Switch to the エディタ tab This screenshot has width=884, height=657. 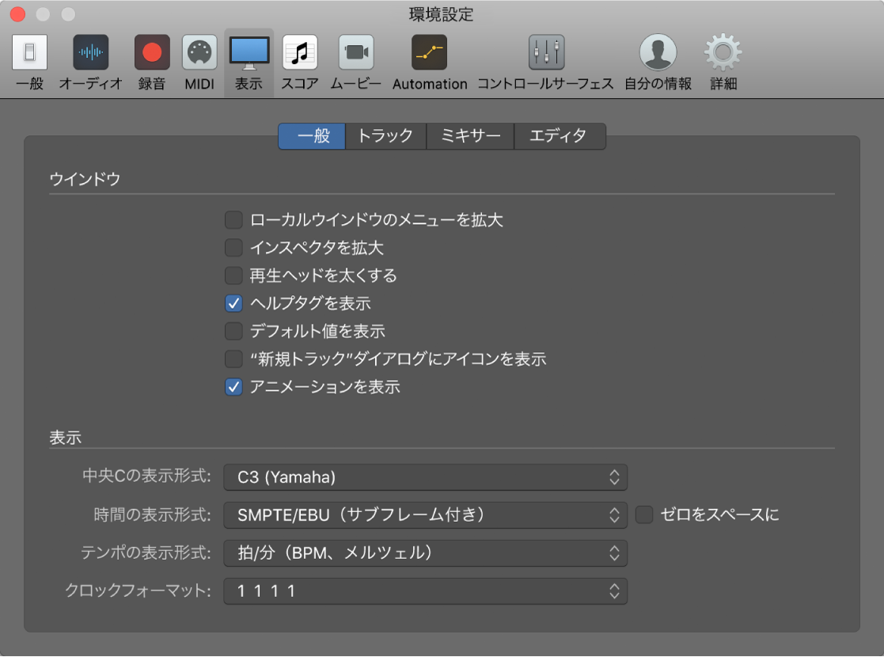560,136
